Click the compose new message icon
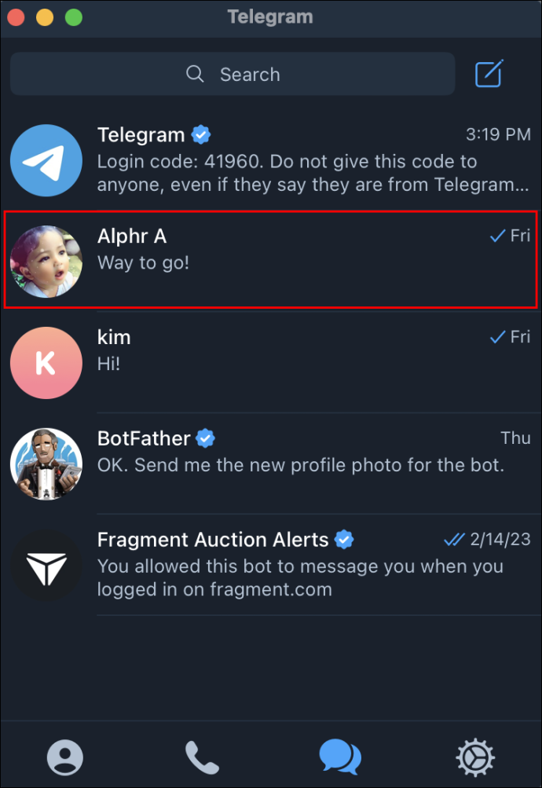The width and height of the screenshot is (542, 788). click(489, 74)
